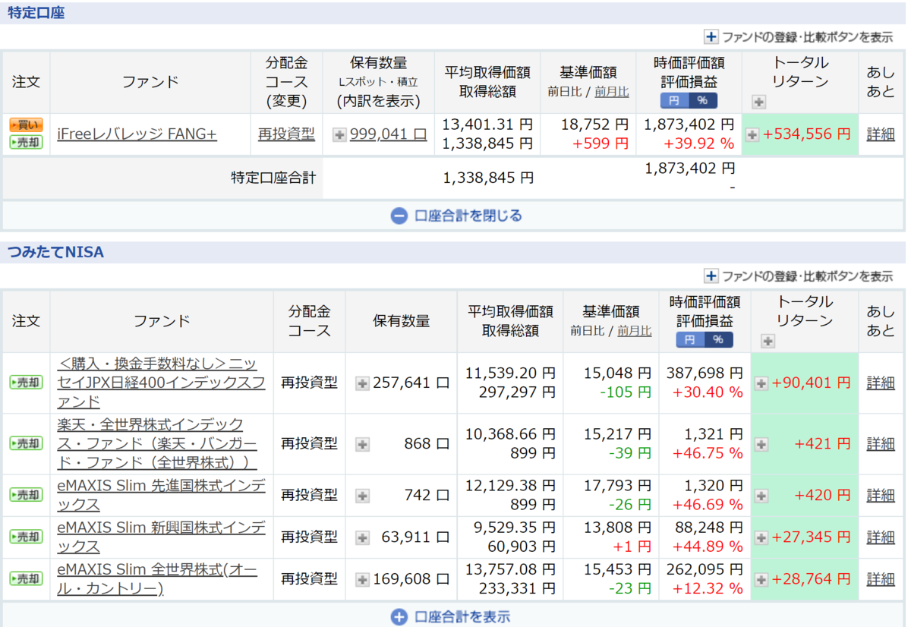The image size is (911, 627).
Task: Show ファンドの登録・比較ボタン in つみたてNISA section
Action: [x=799, y=276]
